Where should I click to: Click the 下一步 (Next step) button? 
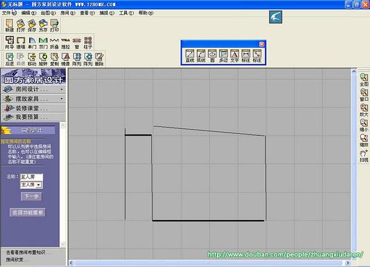[x=30, y=196]
